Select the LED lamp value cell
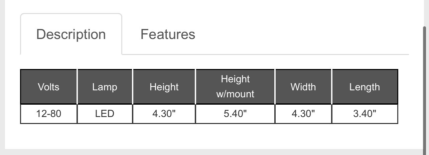This screenshot has width=429, height=155. pyautogui.click(x=105, y=114)
